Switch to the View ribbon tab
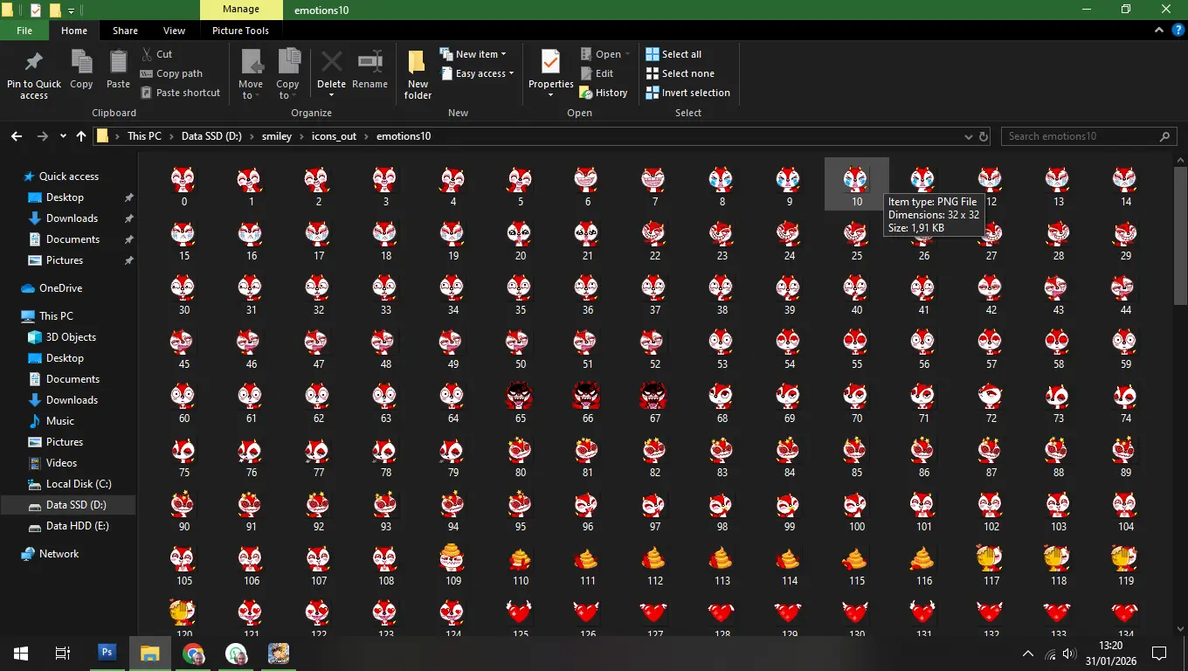The width and height of the screenshot is (1188, 671). click(x=174, y=31)
